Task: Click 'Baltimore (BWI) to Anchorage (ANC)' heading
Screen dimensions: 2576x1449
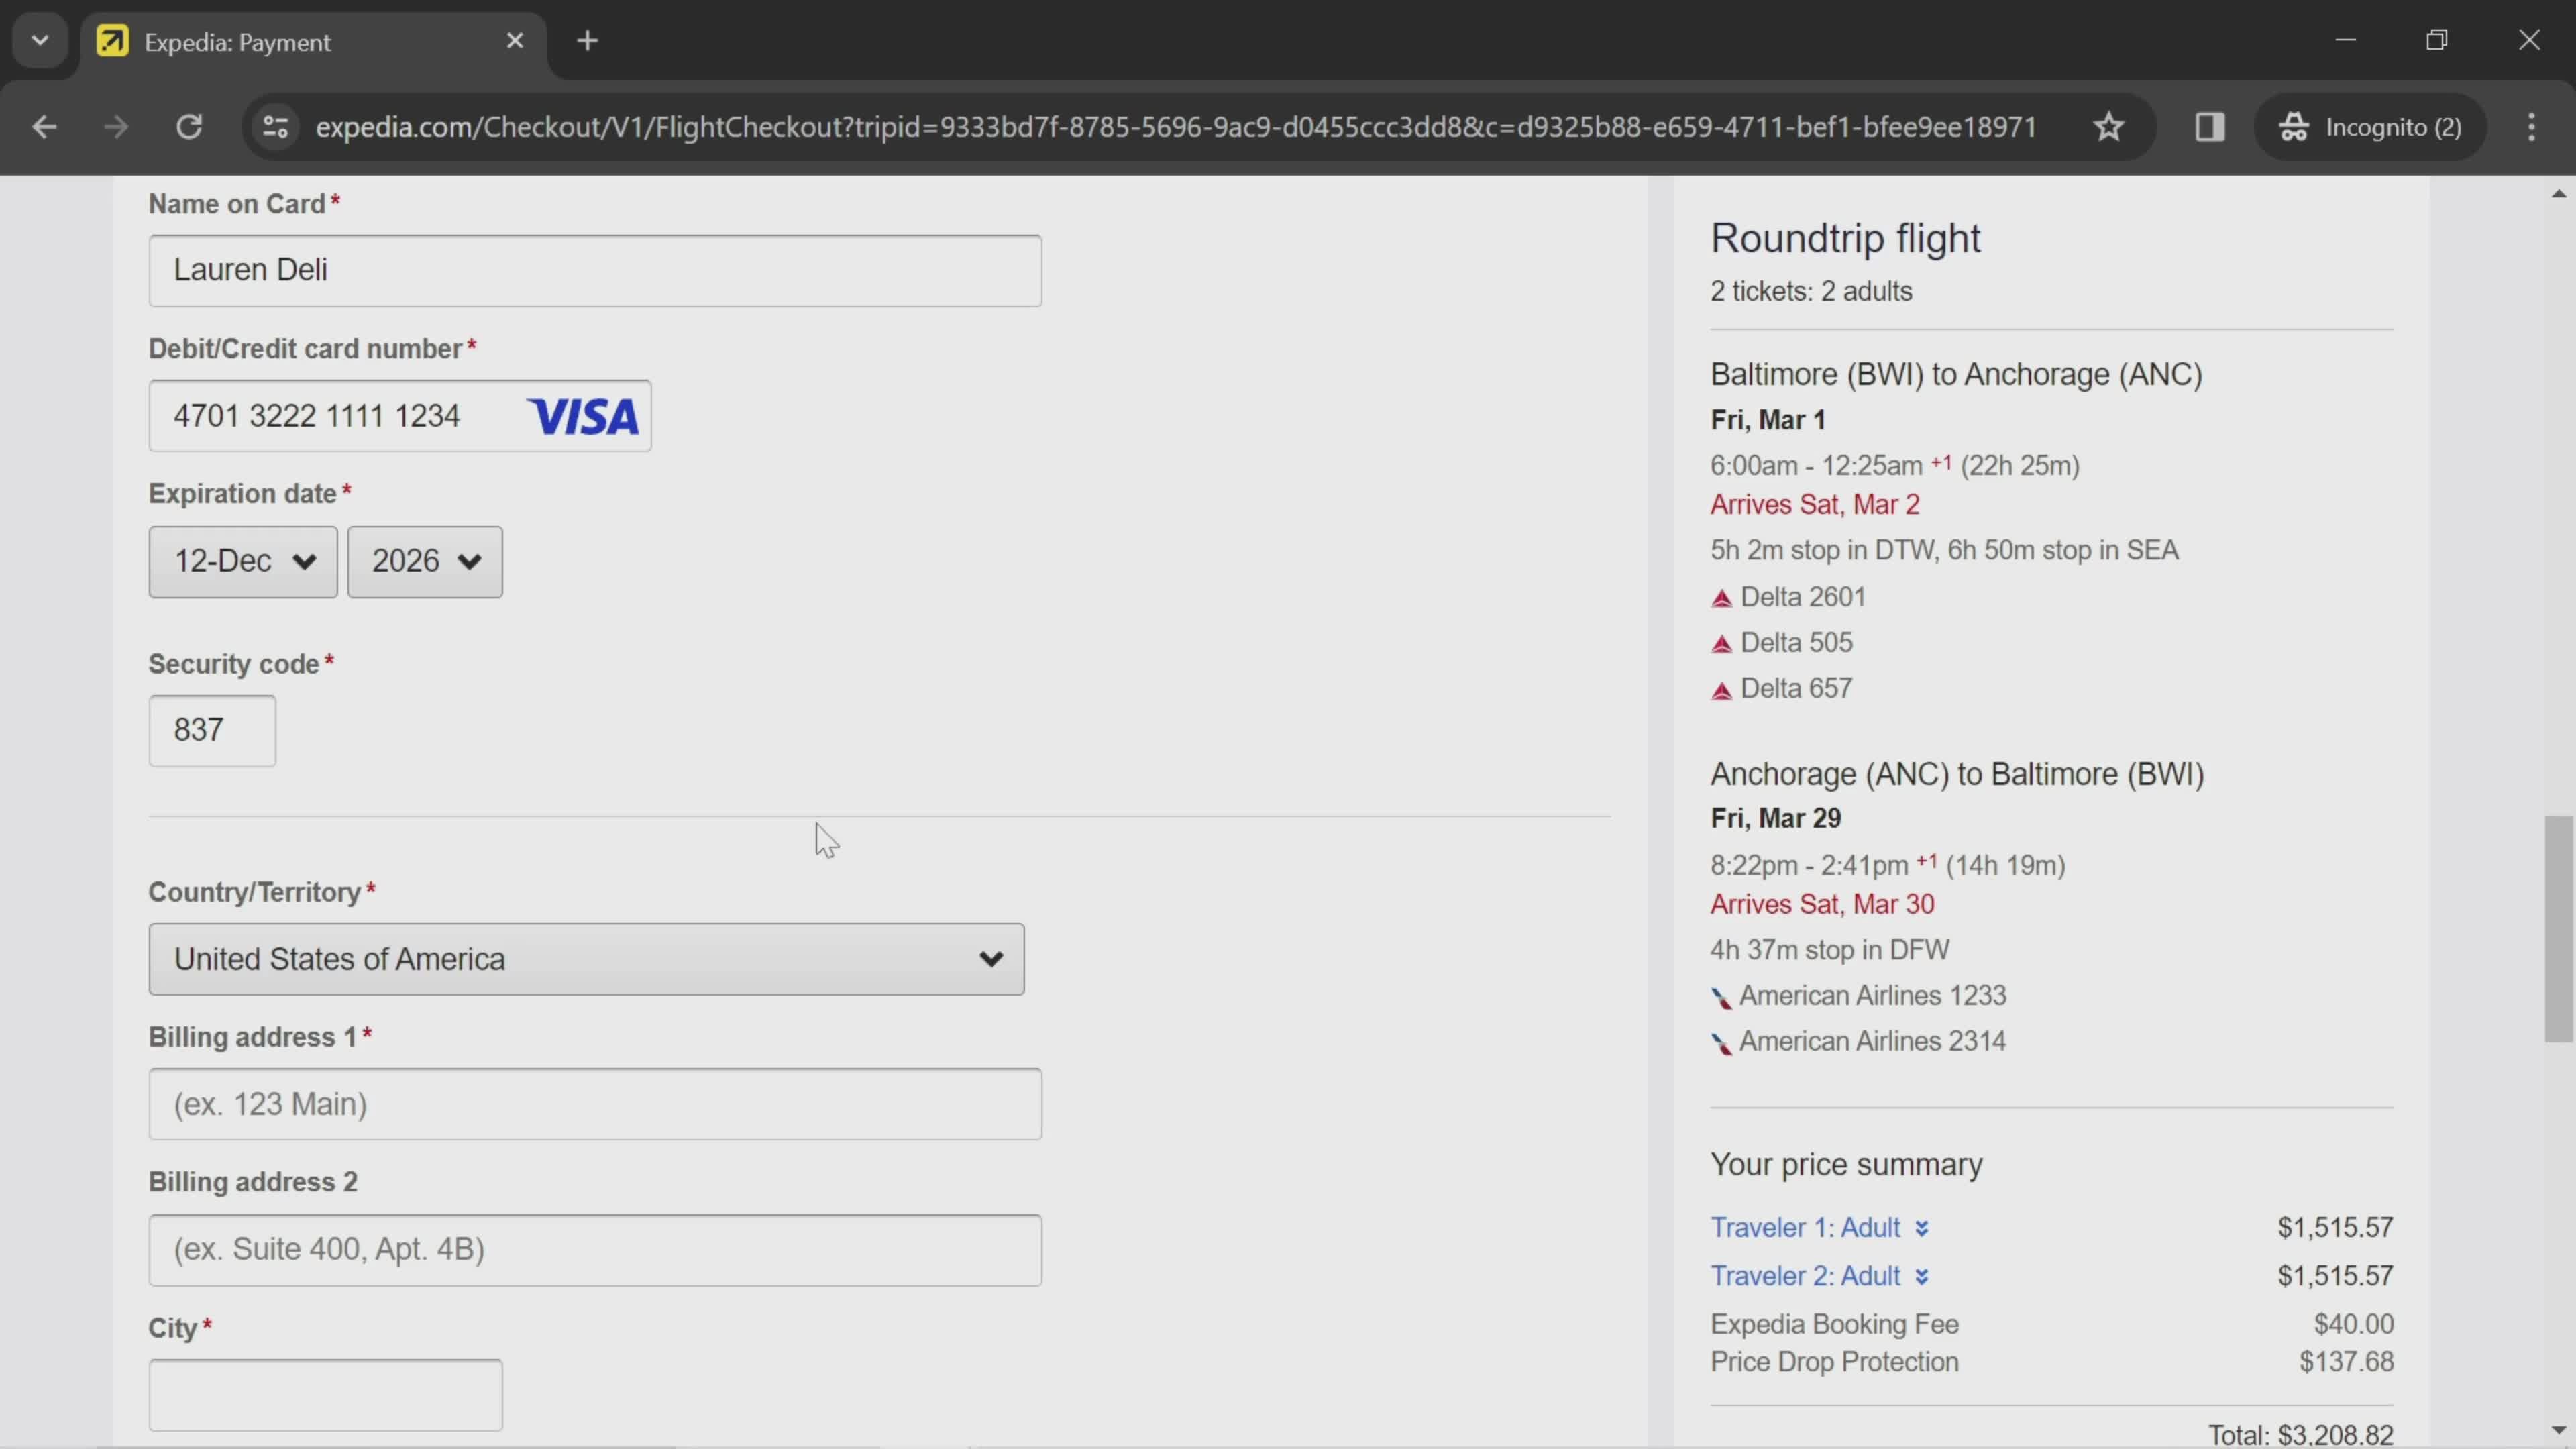Action: 1956,374
